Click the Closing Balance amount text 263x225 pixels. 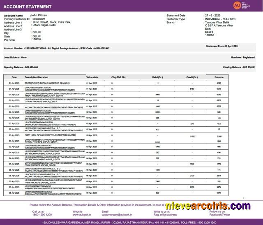[239, 67]
